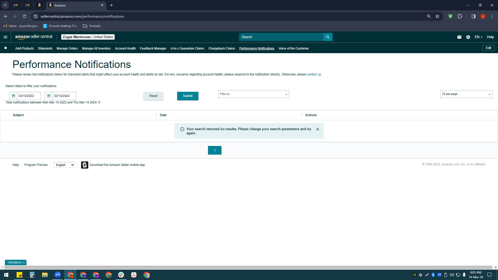
Task: Go back in browser history
Action: (x=6, y=16)
